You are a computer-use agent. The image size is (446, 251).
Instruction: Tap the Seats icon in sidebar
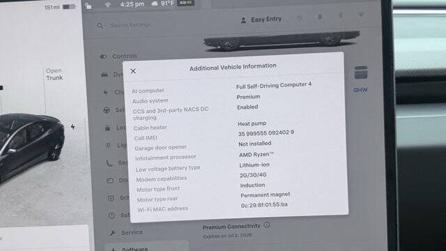coord(109,162)
